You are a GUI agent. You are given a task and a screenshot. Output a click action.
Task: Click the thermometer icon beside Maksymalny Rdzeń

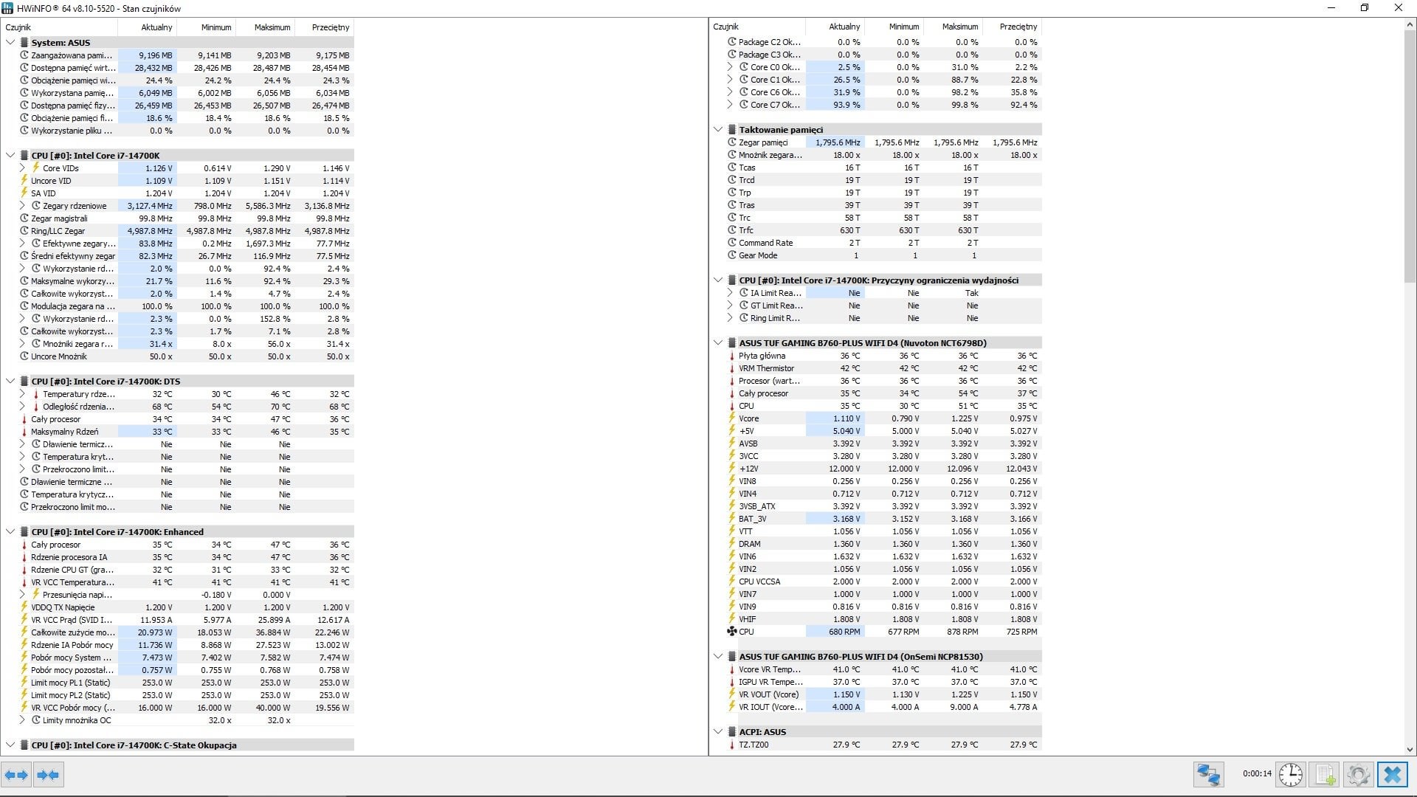(24, 432)
